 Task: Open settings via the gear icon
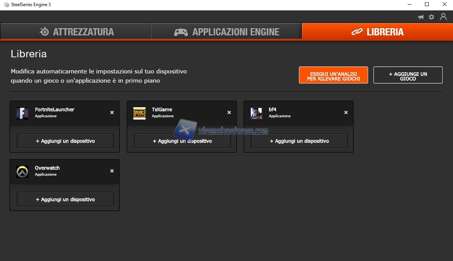431,17
